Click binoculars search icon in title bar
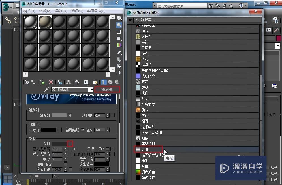The image size is (282, 185). click(x=211, y=6)
